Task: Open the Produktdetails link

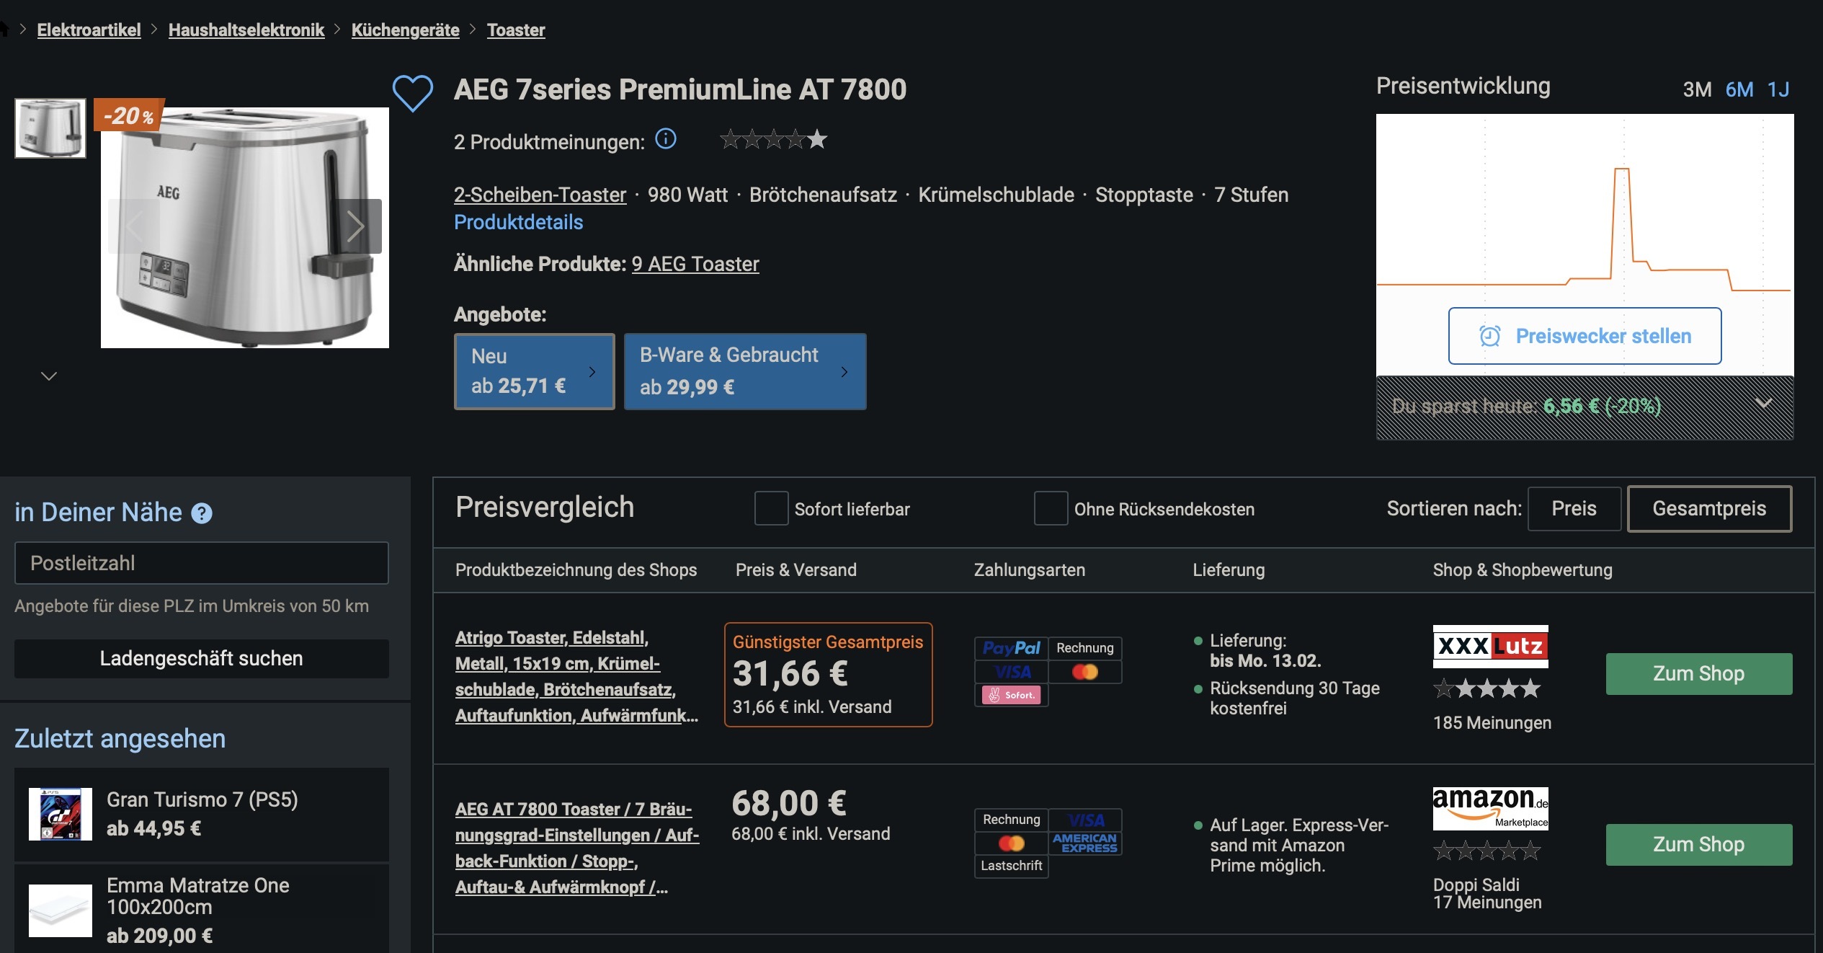Action: [x=518, y=222]
